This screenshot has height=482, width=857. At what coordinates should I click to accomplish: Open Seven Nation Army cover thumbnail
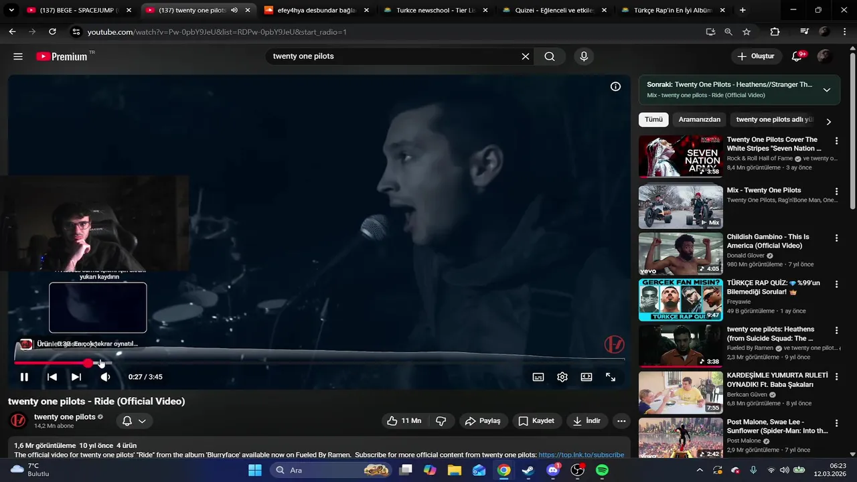680,157
